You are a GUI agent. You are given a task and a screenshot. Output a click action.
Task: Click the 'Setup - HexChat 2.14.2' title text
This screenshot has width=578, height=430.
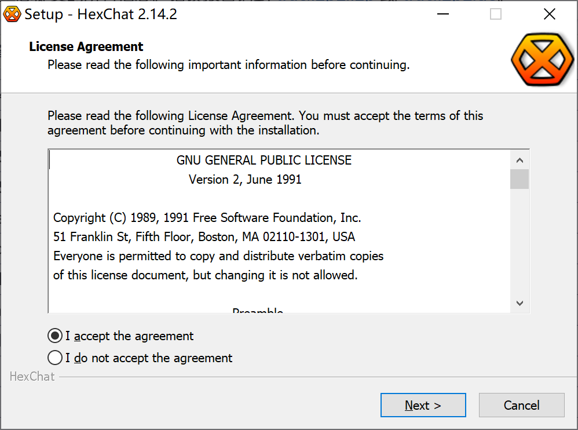pos(101,14)
